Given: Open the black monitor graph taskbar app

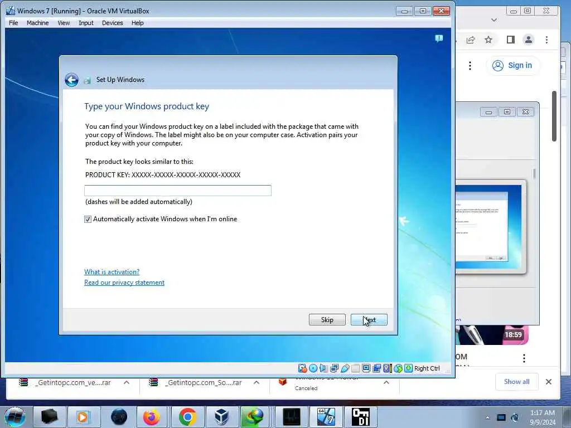Looking at the screenshot, I should [291, 417].
